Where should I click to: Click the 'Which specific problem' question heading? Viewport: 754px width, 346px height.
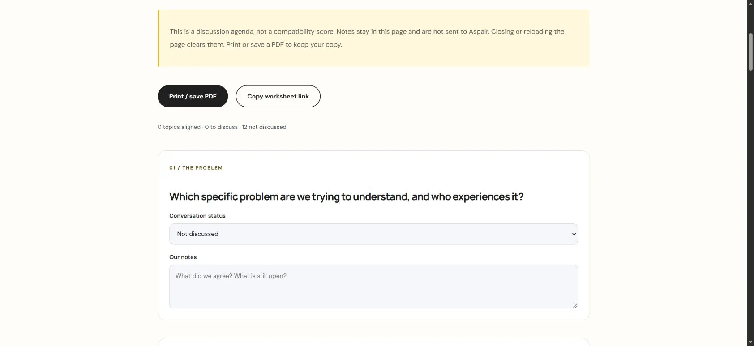point(346,196)
